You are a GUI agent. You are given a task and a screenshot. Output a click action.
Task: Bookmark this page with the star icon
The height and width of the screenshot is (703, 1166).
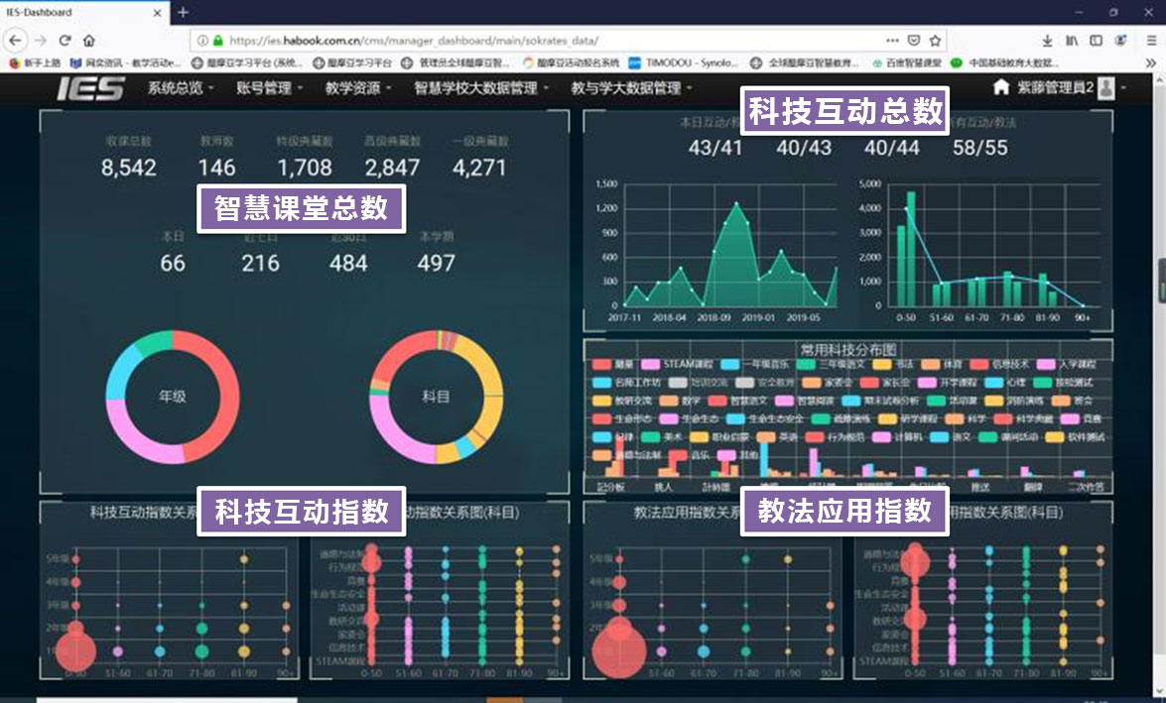tap(935, 41)
